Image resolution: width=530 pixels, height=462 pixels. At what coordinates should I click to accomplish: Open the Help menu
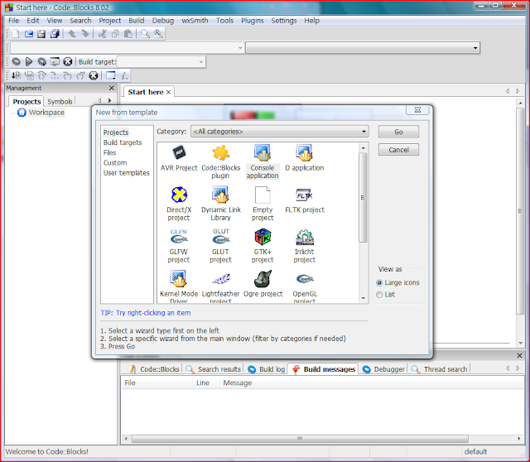click(311, 21)
